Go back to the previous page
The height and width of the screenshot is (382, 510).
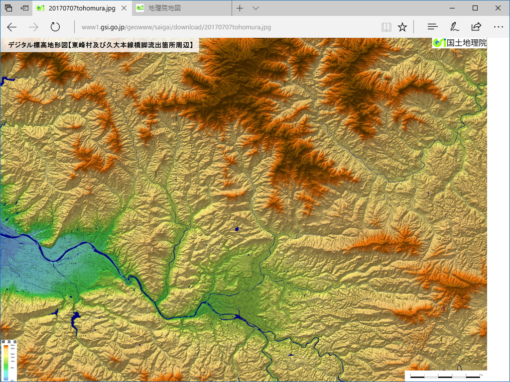point(12,27)
